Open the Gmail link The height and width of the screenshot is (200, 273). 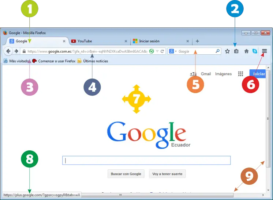tap(206, 74)
